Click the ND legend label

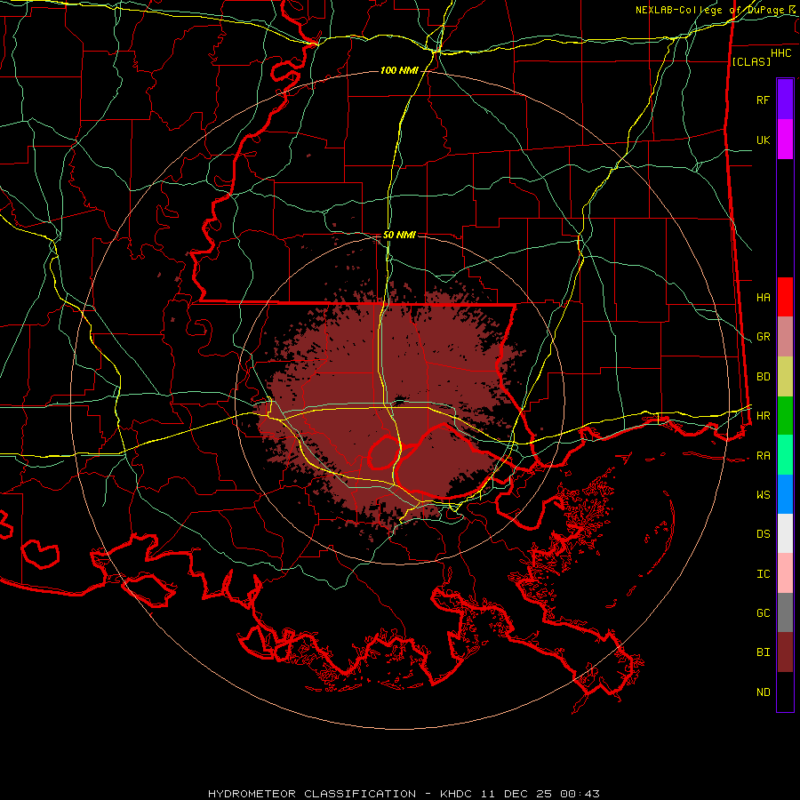(x=763, y=692)
